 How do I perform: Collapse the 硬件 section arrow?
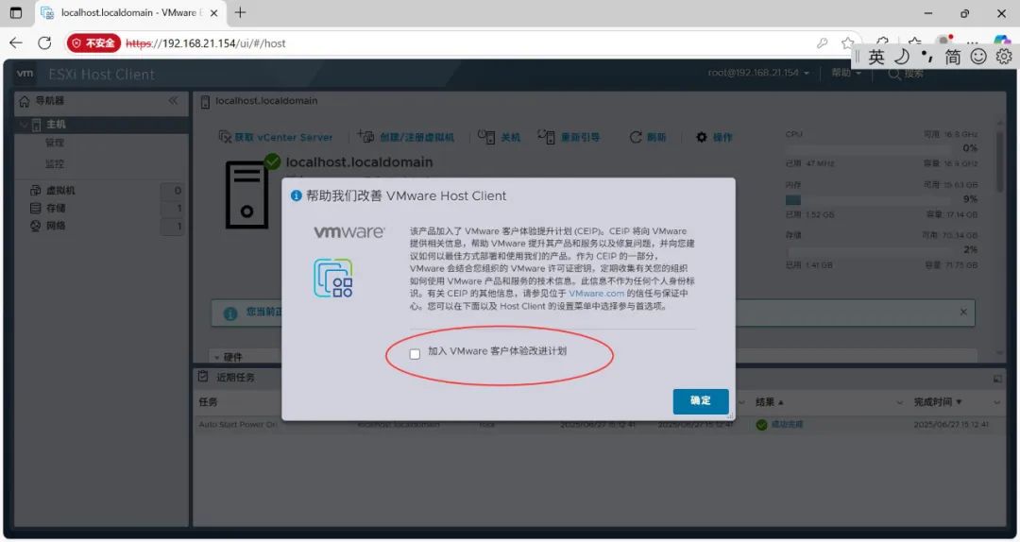(x=216, y=357)
